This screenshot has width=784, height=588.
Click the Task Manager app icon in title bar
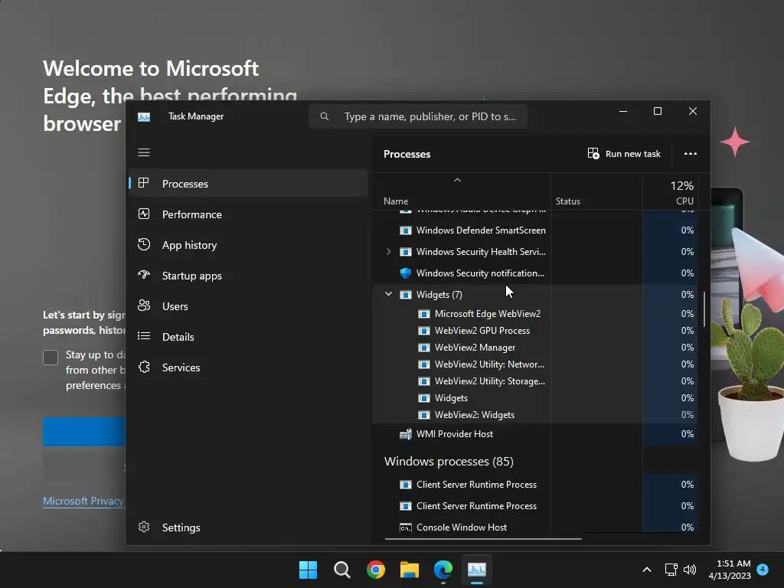144,116
